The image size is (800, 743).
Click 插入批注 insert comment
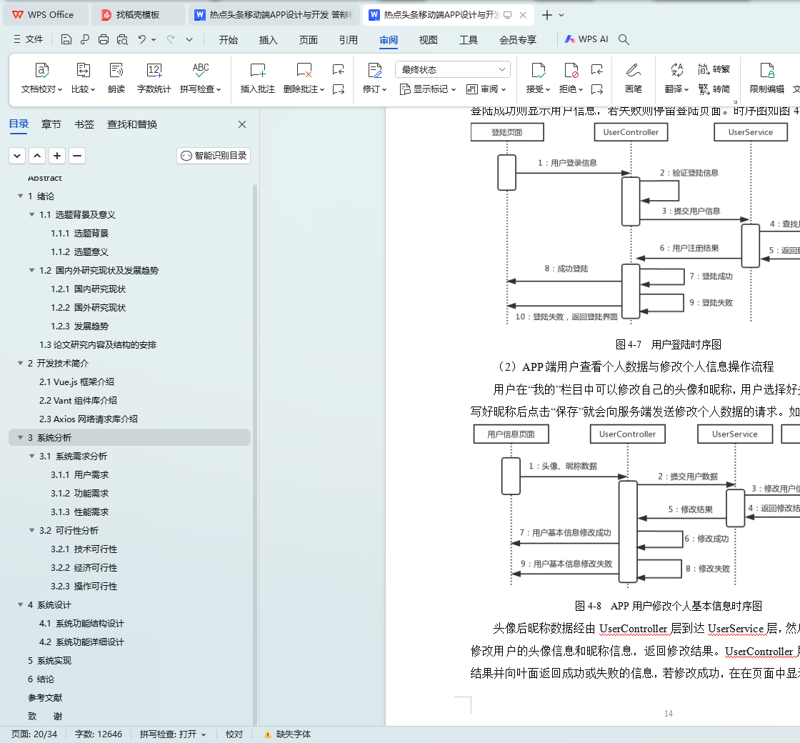[x=258, y=78]
